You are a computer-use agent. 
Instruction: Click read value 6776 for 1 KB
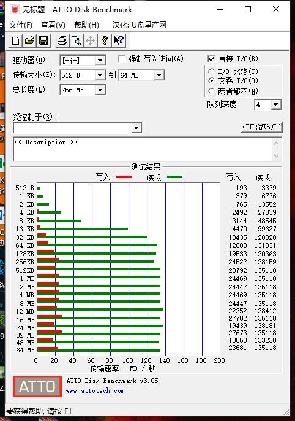click(269, 196)
